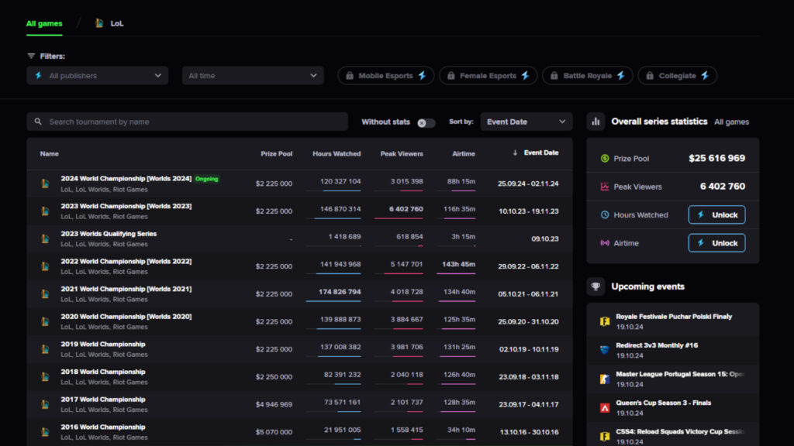This screenshot has width=794, height=446.
Task: Click the bar chart icon near Overall series statistics
Action: pyautogui.click(x=595, y=122)
